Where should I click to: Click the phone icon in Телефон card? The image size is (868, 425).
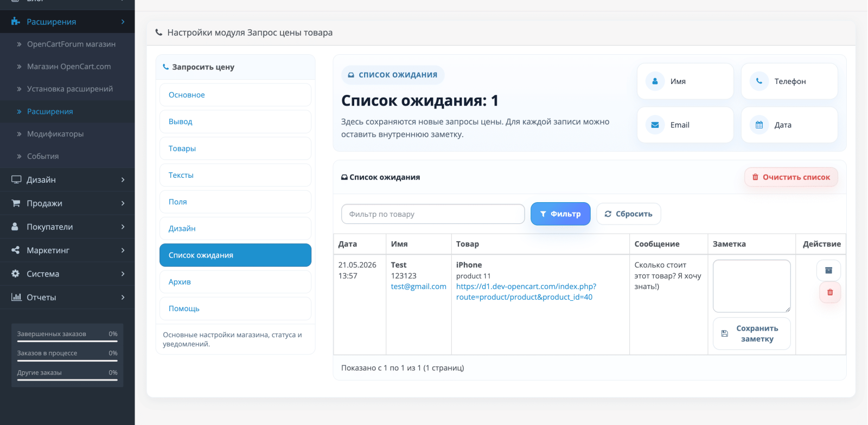[x=759, y=81]
